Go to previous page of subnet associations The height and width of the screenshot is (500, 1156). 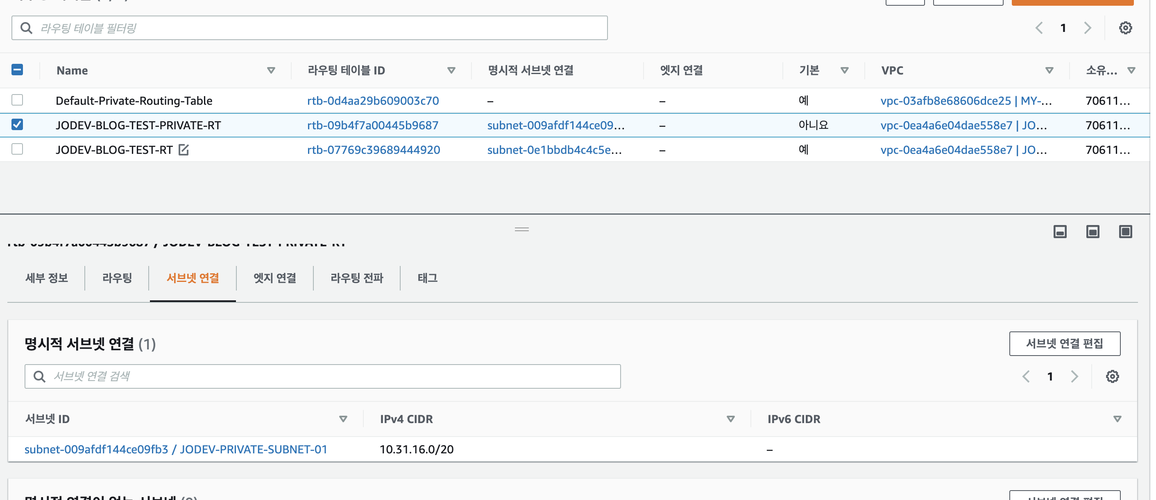pyautogui.click(x=1026, y=376)
